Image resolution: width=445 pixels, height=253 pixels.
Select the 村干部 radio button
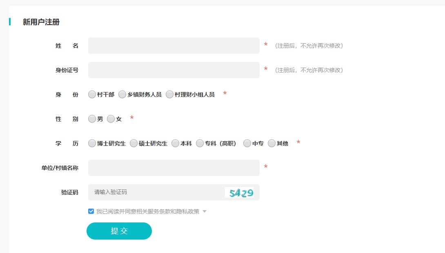[x=92, y=95]
